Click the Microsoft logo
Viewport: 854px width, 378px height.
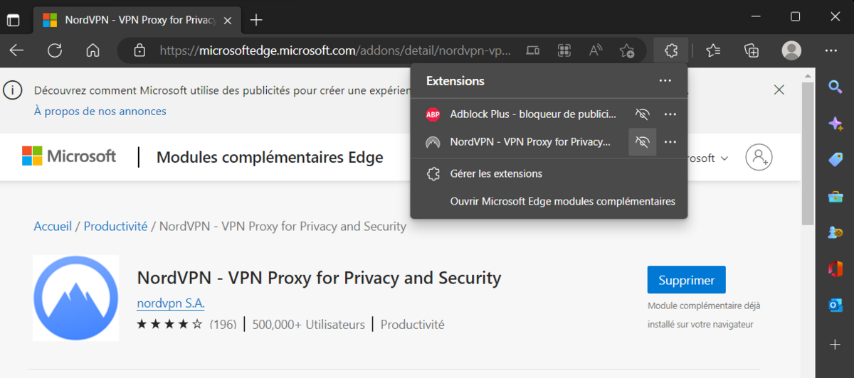(x=69, y=156)
